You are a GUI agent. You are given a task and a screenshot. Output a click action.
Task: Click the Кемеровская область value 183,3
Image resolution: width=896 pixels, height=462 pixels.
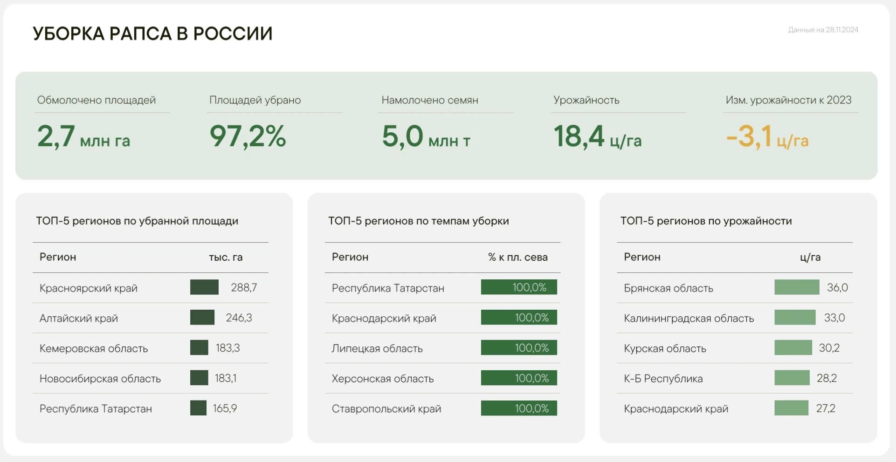click(227, 348)
